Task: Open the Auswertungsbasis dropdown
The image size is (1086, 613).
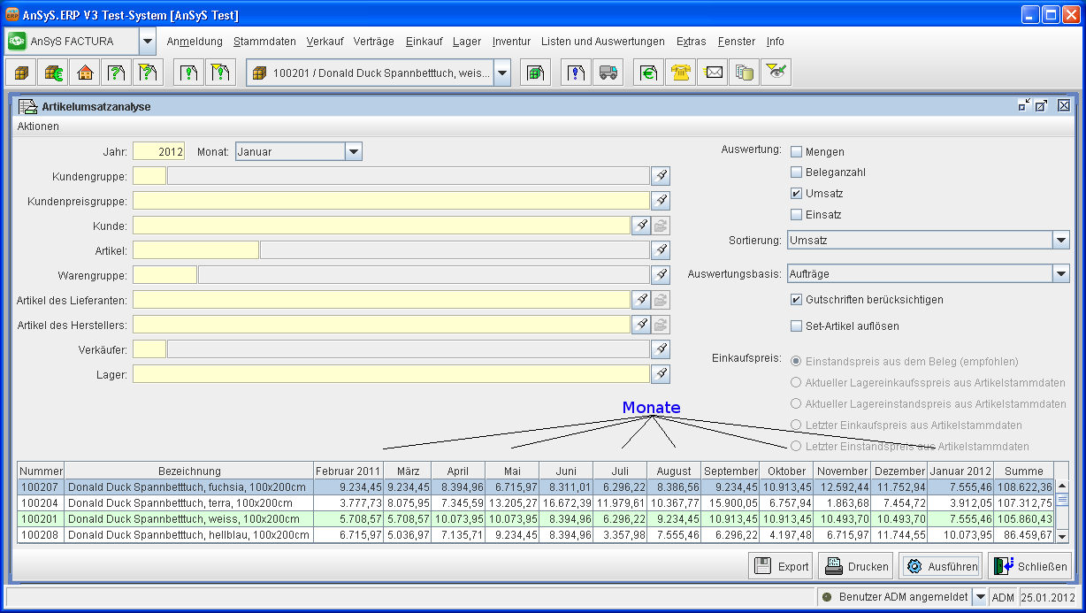Action: tap(1061, 274)
